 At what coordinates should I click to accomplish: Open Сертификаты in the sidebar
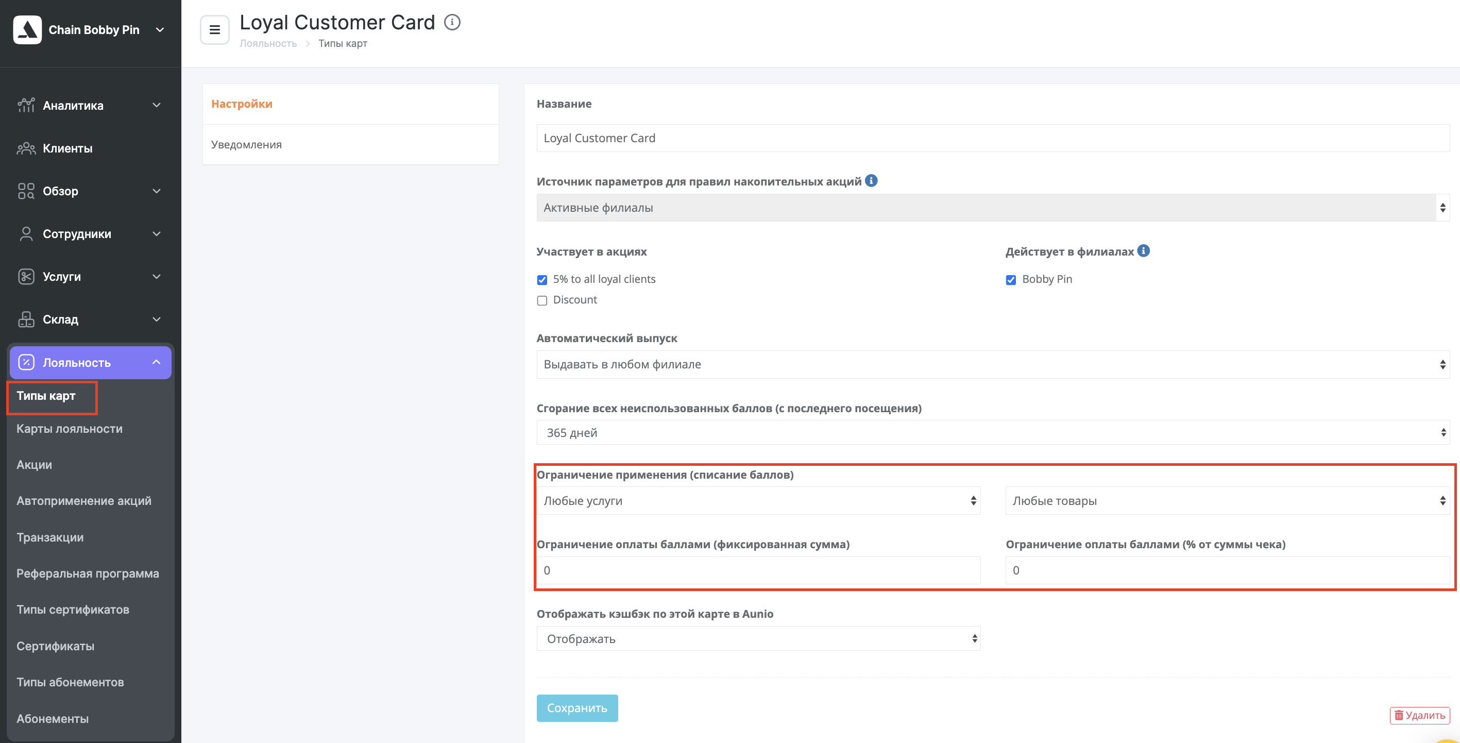point(55,646)
